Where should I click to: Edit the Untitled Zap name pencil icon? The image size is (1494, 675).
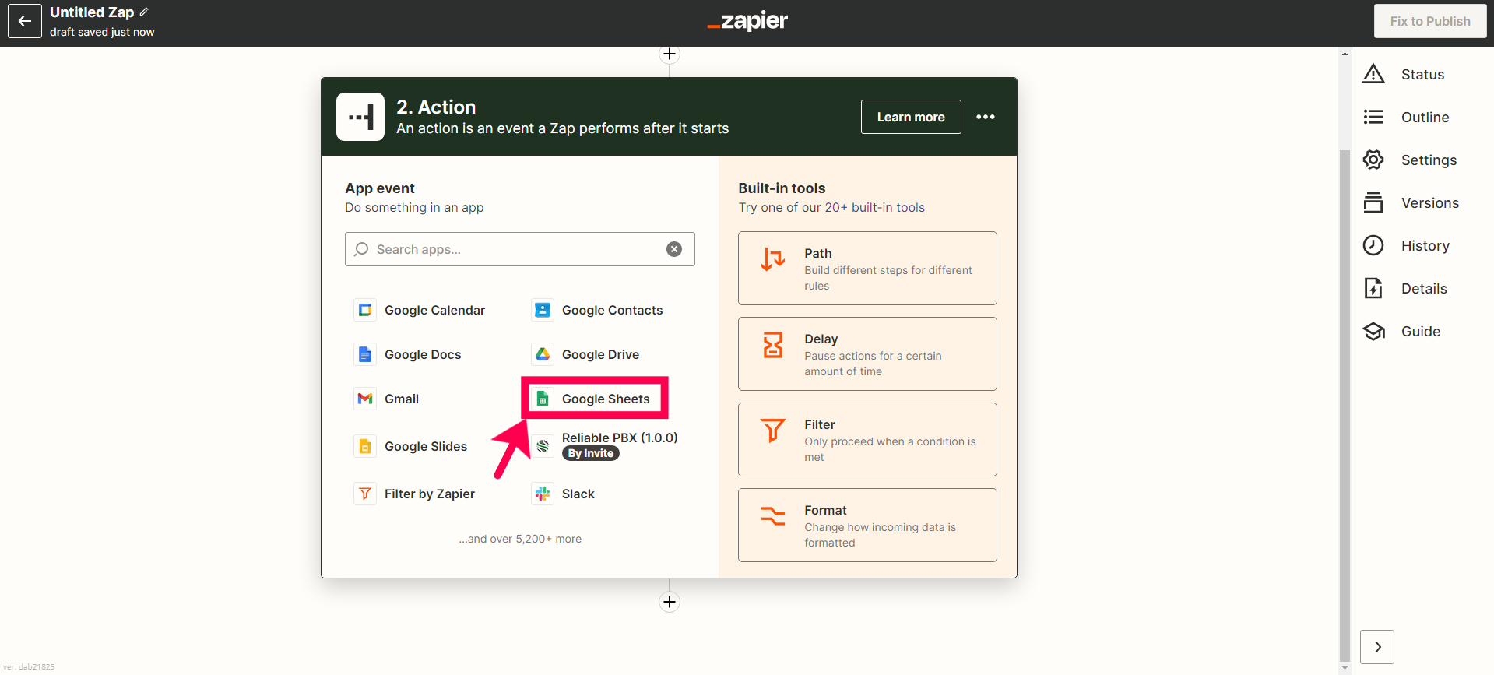click(x=144, y=12)
